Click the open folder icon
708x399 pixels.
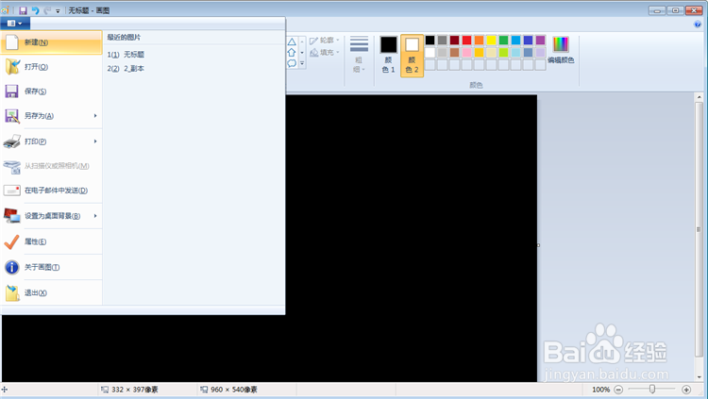12,67
